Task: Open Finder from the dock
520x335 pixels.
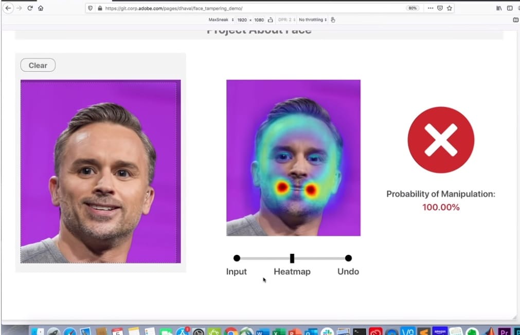Action: click(x=38, y=331)
